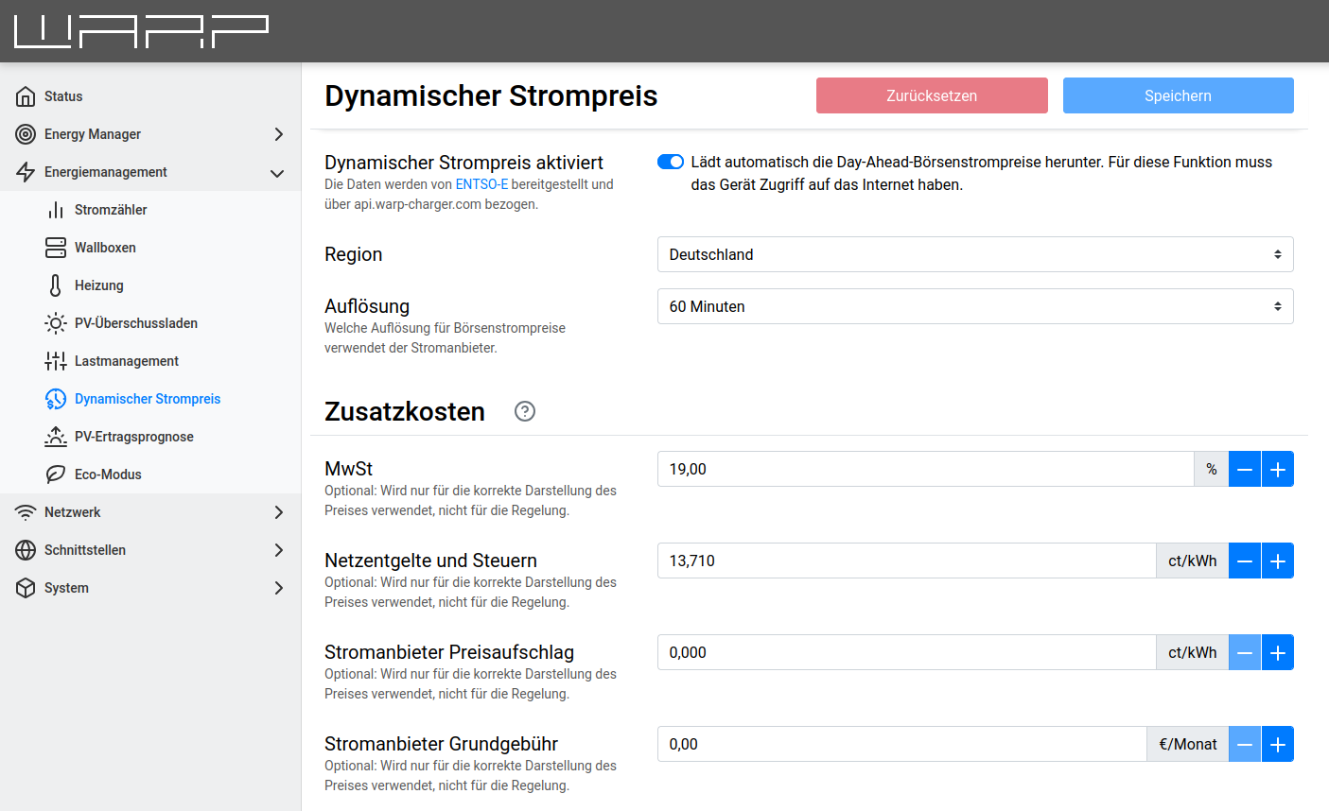Click the PV-Überschussladen sun icon
Viewport: 1329px width, 811px height.
point(56,323)
